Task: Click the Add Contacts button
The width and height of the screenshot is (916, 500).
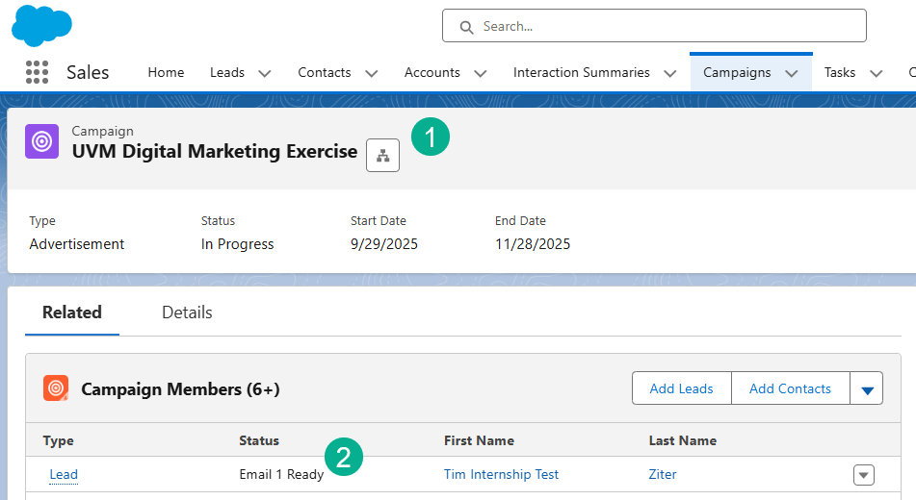Action: (x=790, y=388)
